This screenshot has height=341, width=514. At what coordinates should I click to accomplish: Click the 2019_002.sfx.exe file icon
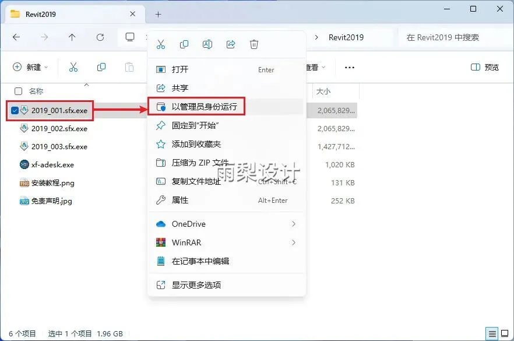[x=24, y=128]
